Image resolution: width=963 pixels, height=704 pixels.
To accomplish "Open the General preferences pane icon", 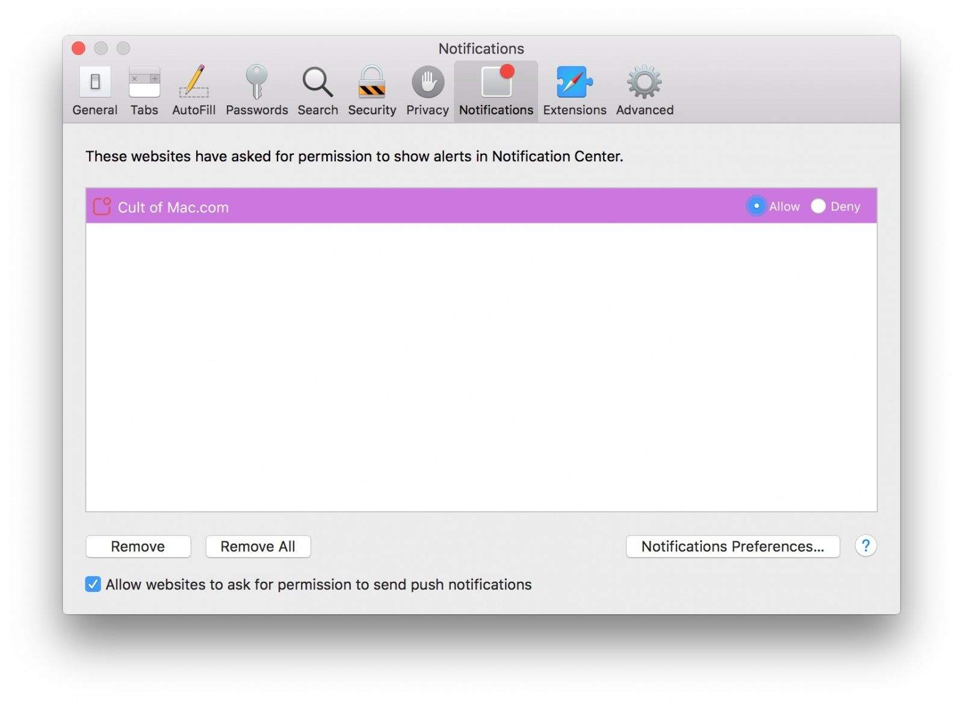I will tap(94, 83).
